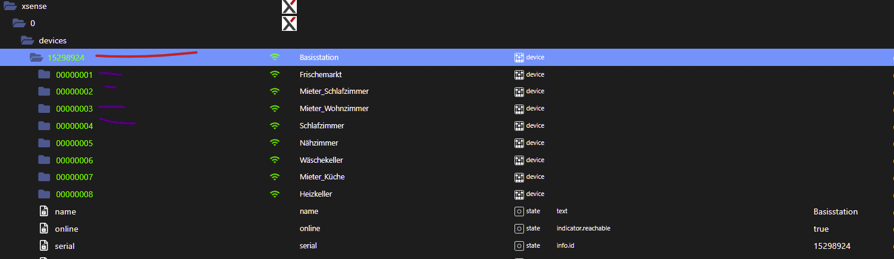Click the device icon in the Nähzimmer row

pos(519,143)
